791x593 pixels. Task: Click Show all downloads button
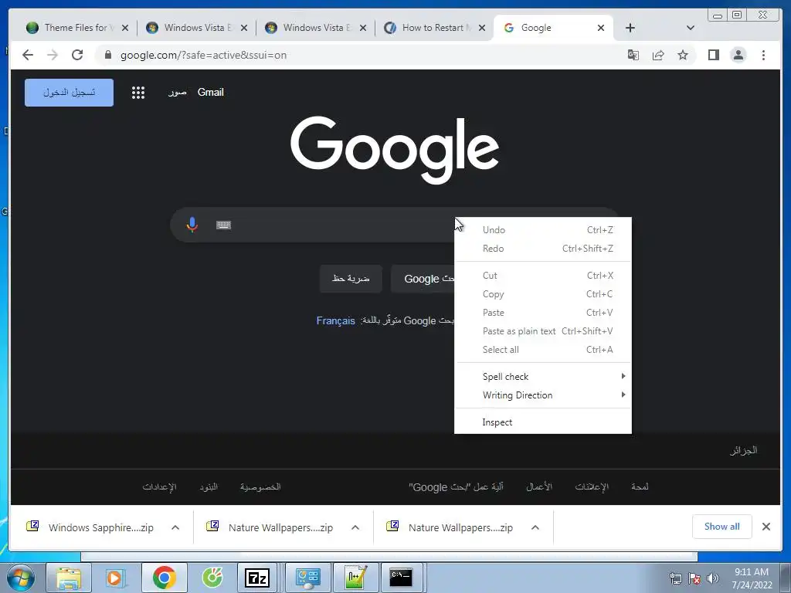(x=722, y=527)
